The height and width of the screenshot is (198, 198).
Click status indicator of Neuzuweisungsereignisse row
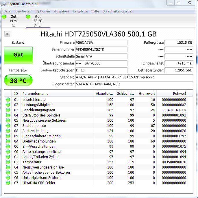(8, 167)
